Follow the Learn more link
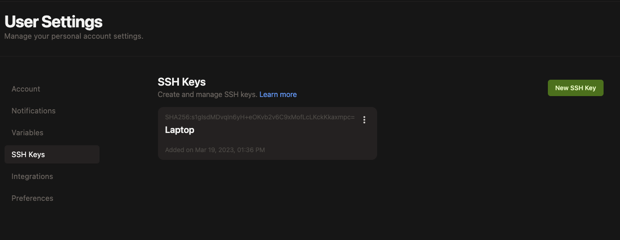 coord(278,94)
